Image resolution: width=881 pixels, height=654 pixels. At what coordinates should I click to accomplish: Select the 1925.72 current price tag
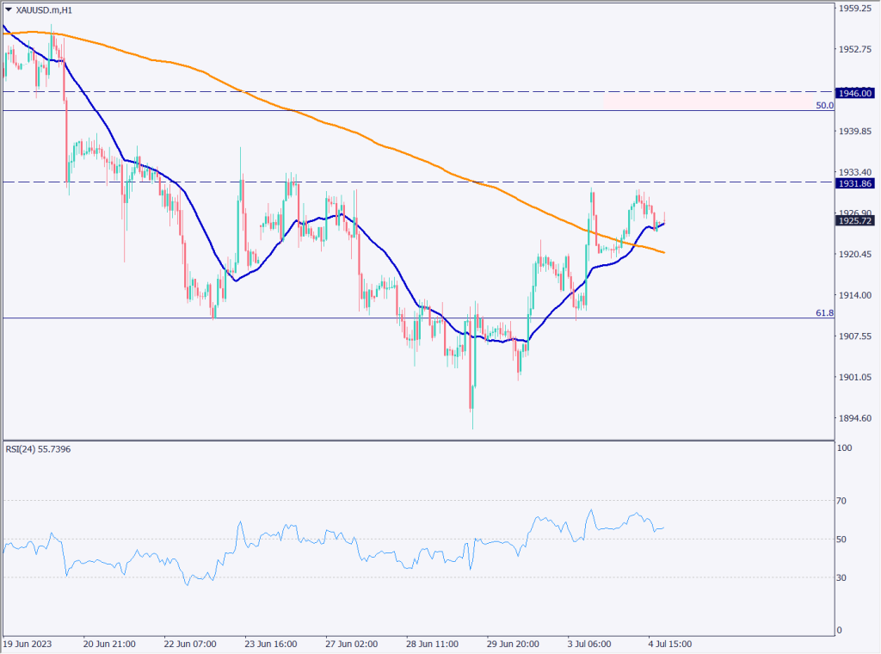click(x=855, y=221)
